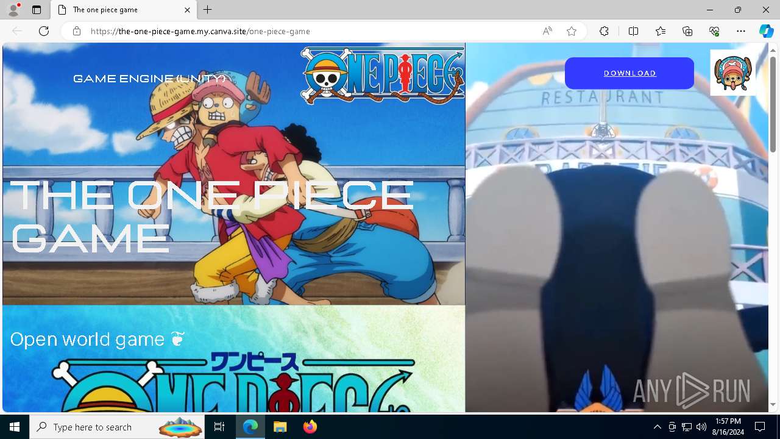Select 'The one piece game' tab
The width and height of the screenshot is (780, 439).
point(124,10)
